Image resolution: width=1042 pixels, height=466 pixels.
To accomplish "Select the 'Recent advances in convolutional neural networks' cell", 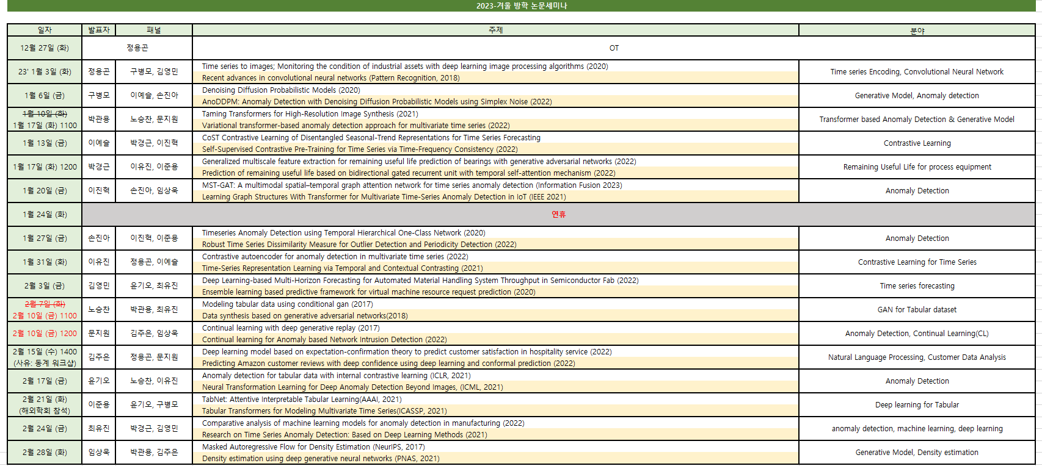I will pyautogui.click(x=330, y=78).
